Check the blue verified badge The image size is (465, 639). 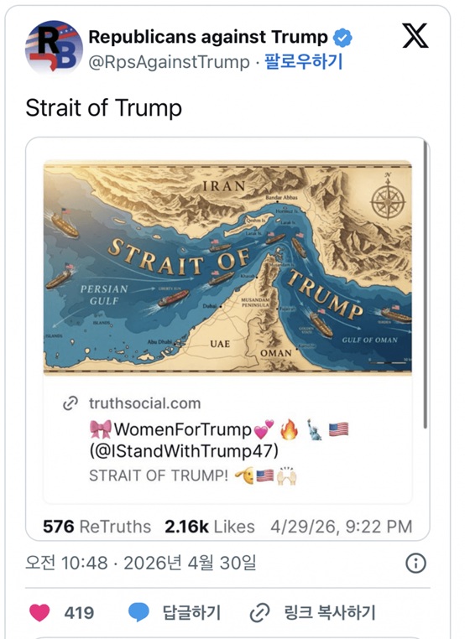342,38
